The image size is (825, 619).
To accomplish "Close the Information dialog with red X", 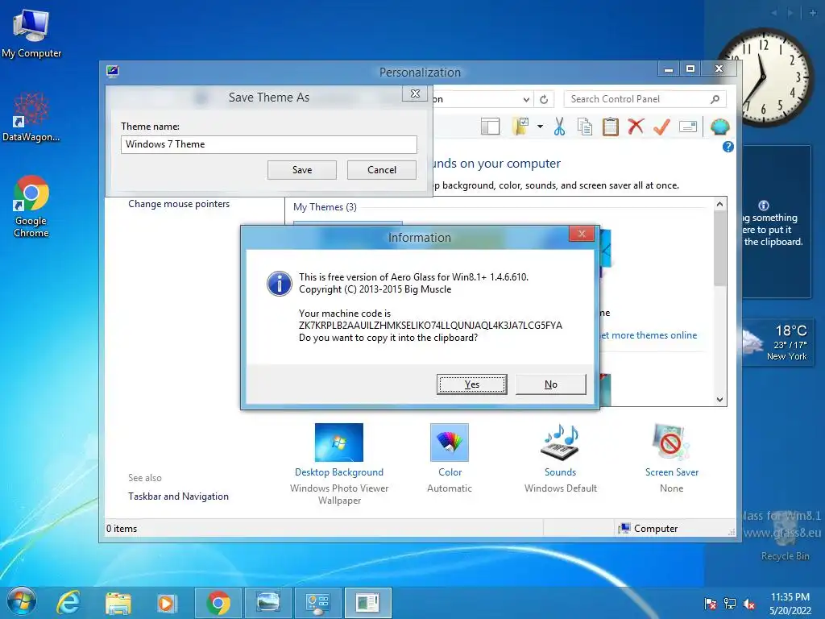I will [x=582, y=234].
